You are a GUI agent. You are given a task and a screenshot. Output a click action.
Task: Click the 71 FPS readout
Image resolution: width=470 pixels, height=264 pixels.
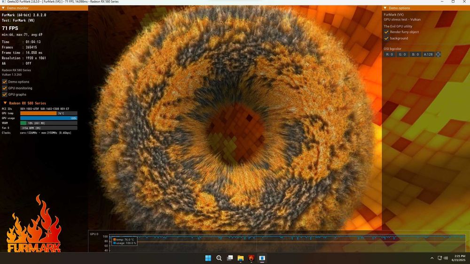[10, 28]
